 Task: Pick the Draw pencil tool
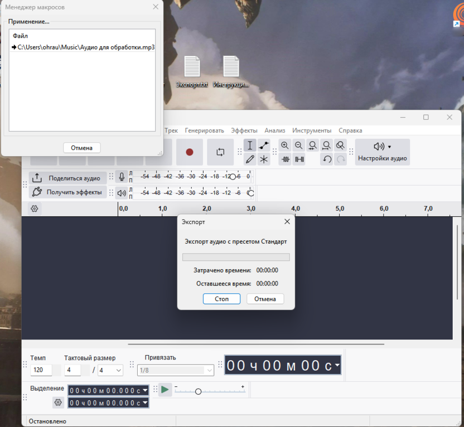click(x=250, y=159)
